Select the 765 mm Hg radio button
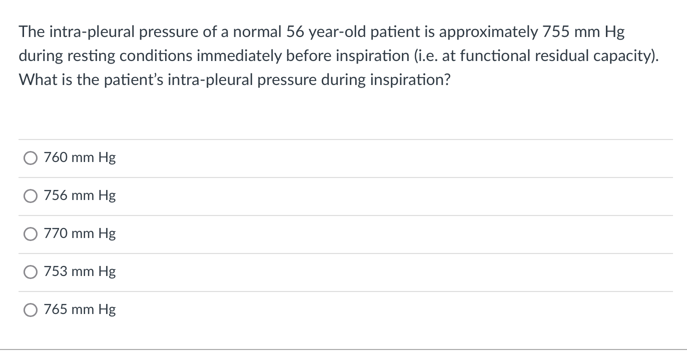This screenshot has height=352, width=687. [31, 309]
